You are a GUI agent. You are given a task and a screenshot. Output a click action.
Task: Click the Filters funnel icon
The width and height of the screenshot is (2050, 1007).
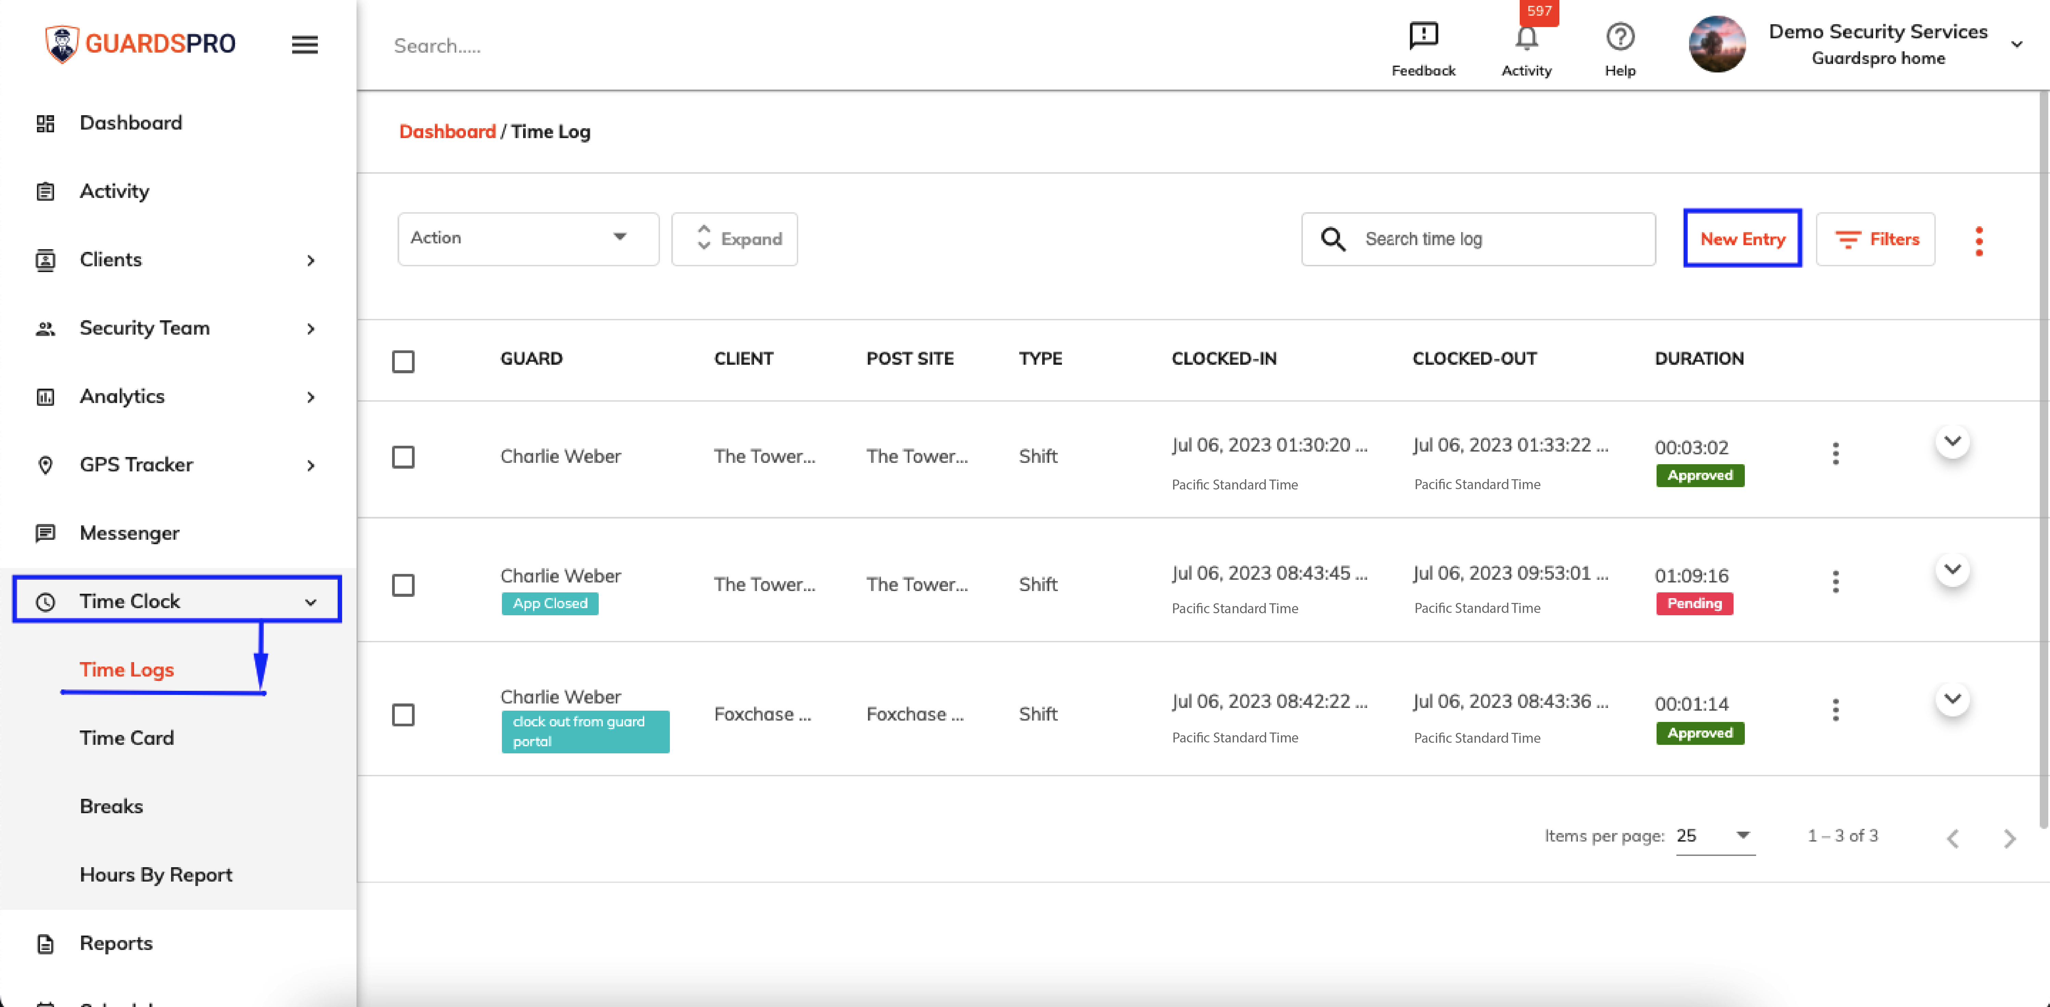pos(1847,239)
